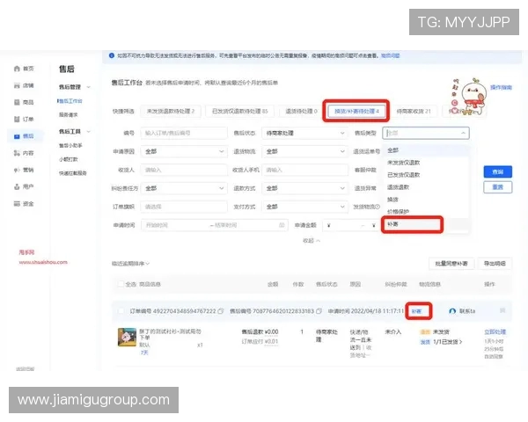
Task: Select 价格保护 in the 售后类型 list
Action: pyautogui.click(x=426, y=212)
